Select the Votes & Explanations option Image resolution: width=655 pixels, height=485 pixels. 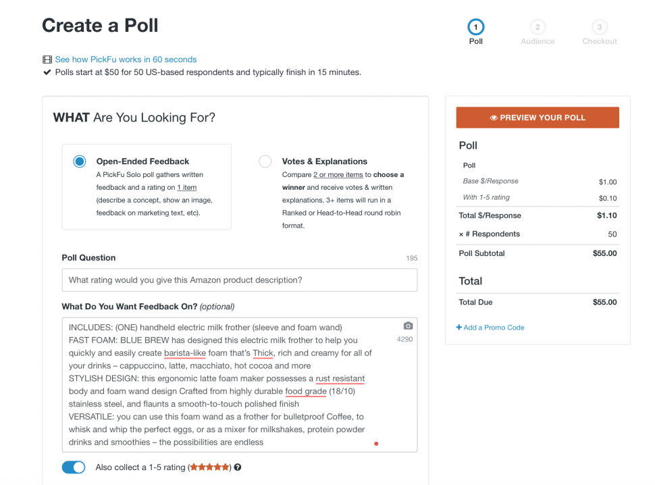tap(265, 161)
